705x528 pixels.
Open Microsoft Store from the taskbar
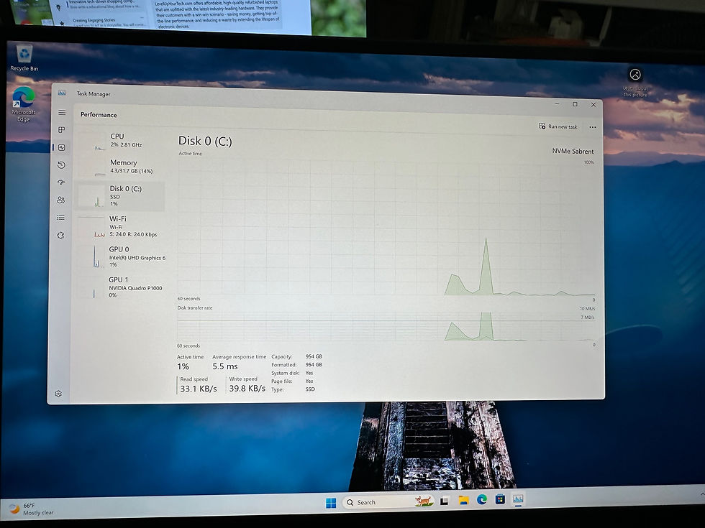coord(500,499)
